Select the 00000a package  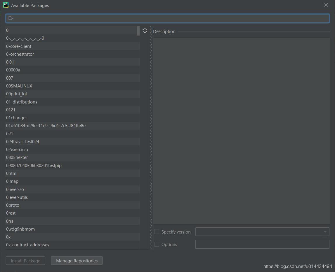(72, 70)
